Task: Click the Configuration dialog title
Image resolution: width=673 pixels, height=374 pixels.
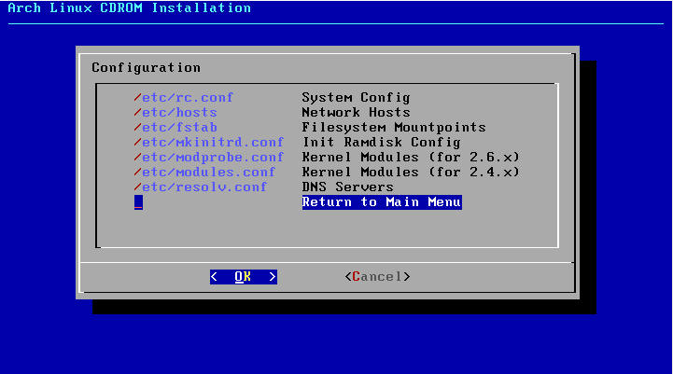Action: (146, 67)
